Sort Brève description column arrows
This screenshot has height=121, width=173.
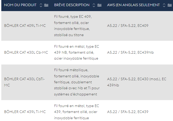click(x=94, y=5)
